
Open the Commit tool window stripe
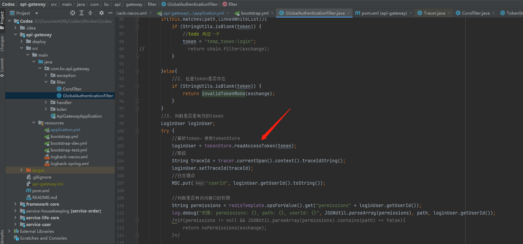coord(2,67)
